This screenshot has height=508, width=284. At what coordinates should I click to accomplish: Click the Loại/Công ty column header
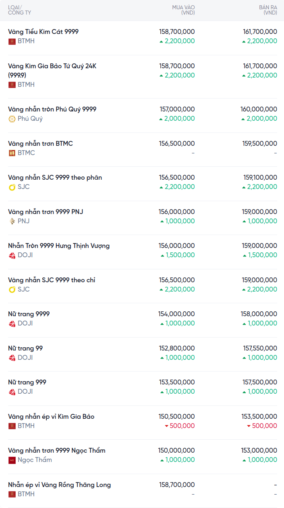(19, 10)
